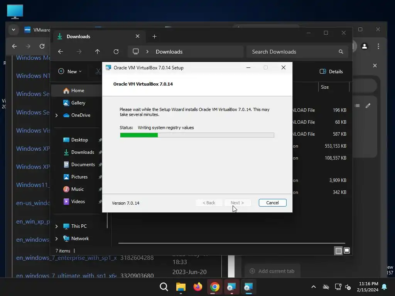Image resolution: width=395 pixels, height=296 pixels.
Task: Close the Downloads tab
Action: point(138,36)
